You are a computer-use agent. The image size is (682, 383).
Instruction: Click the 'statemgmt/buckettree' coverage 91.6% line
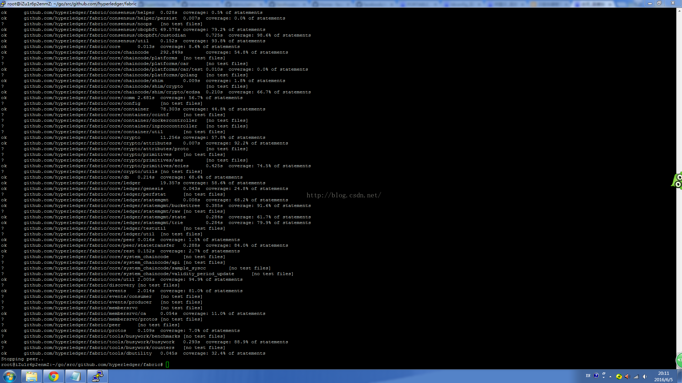[x=156, y=206]
